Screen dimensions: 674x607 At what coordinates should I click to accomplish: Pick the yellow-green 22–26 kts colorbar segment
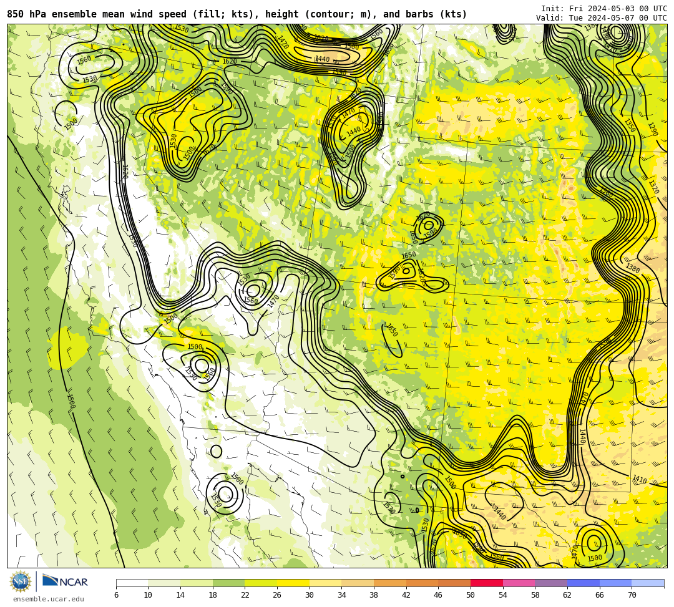261,583
